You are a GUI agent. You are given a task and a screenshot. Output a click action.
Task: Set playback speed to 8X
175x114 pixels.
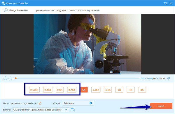(142, 90)
